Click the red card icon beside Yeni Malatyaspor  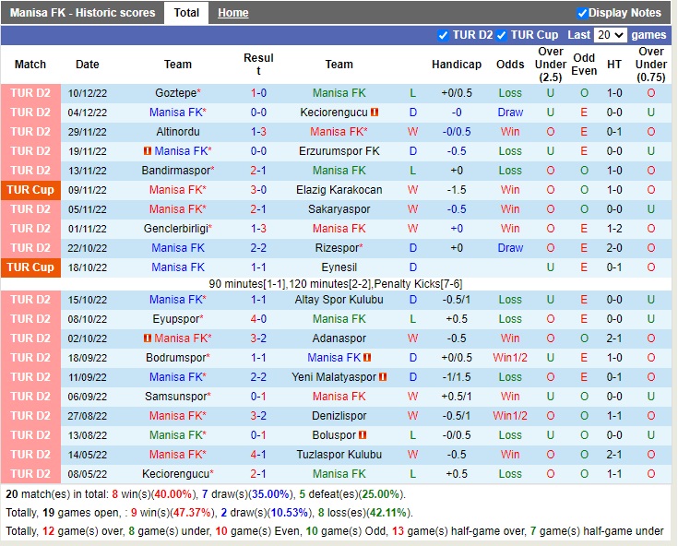pos(383,377)
